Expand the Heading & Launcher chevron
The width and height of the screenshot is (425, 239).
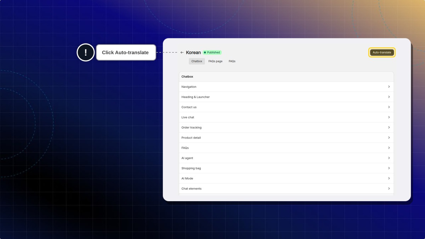tap(389, 97)
